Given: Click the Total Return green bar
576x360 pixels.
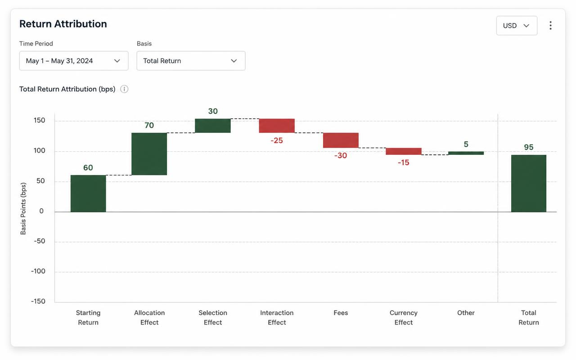Looking at the screenshot, I should click(529, 184).
